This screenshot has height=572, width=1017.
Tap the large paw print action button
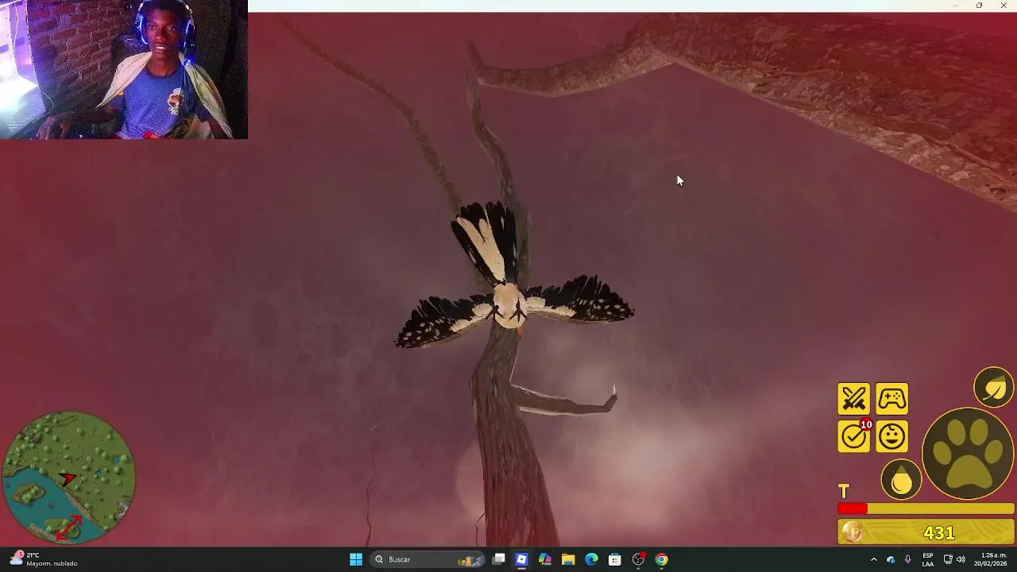coord(968,454)
